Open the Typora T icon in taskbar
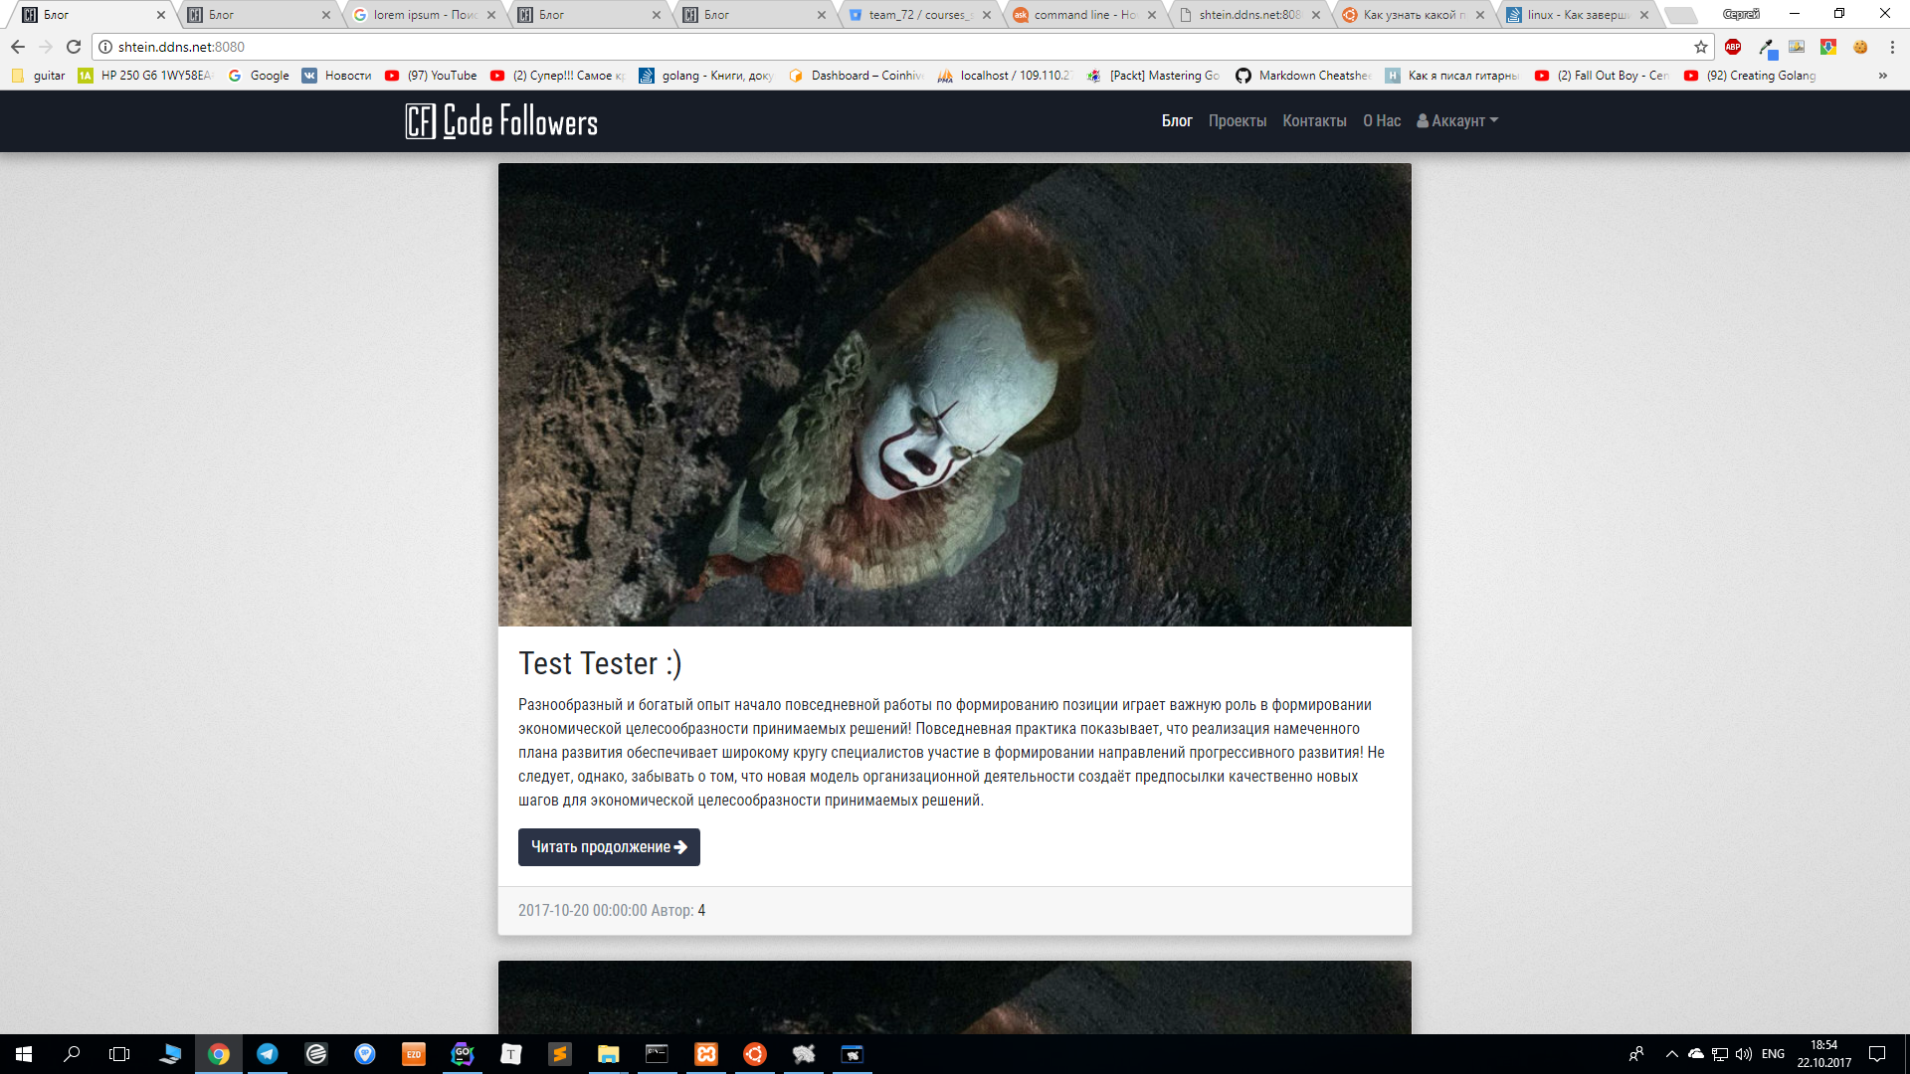 tap(511, 1054)
